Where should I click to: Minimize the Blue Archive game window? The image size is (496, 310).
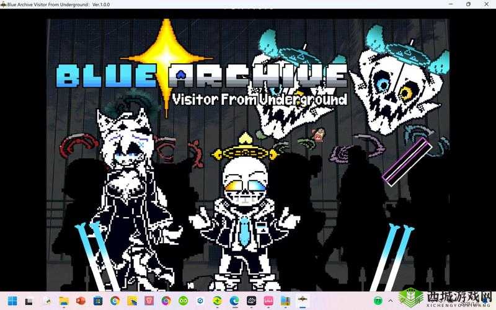[451, 4]
